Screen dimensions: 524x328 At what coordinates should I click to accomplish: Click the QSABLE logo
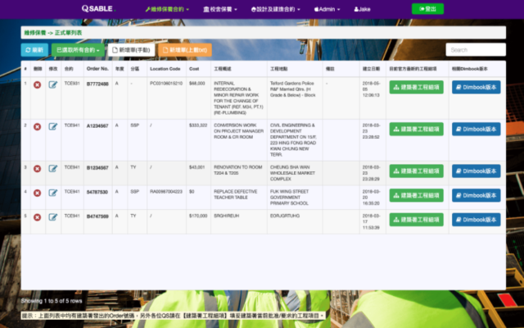click(98, 9)
